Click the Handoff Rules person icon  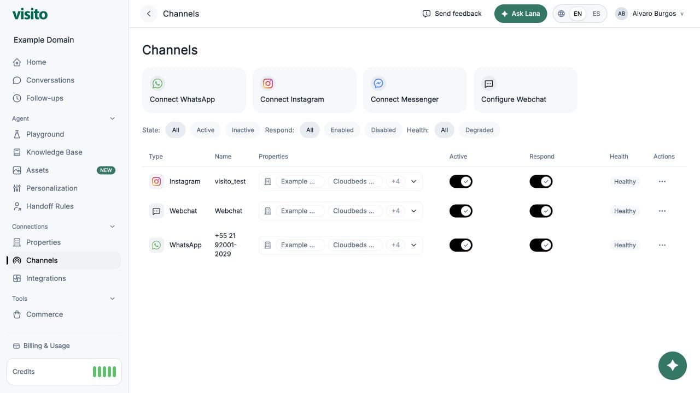coord(17,206)
